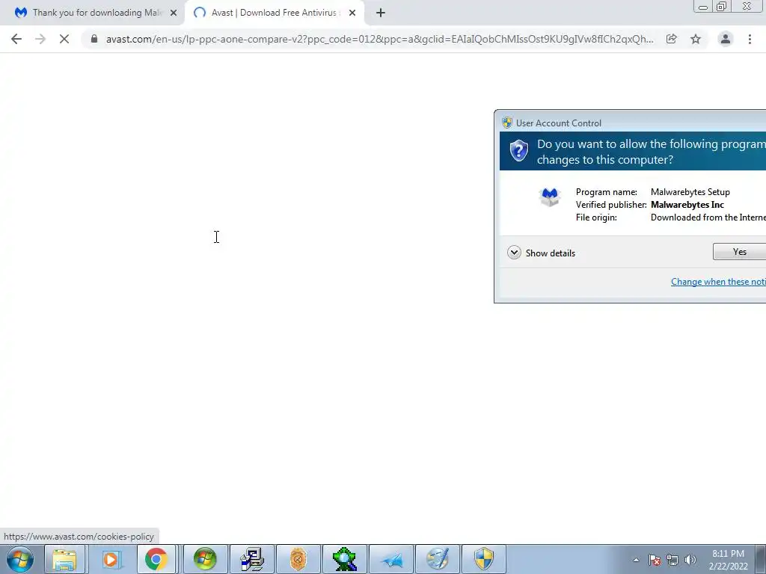Click the avast.com address bar URL

tap(379, 39)
